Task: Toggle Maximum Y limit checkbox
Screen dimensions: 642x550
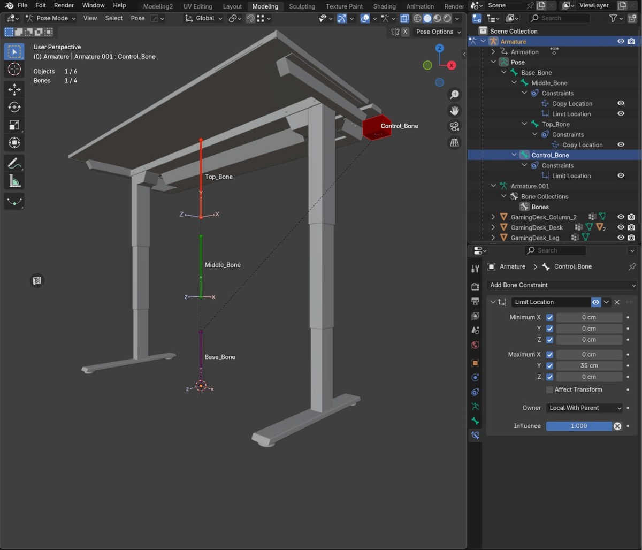Action: (549, 366)
